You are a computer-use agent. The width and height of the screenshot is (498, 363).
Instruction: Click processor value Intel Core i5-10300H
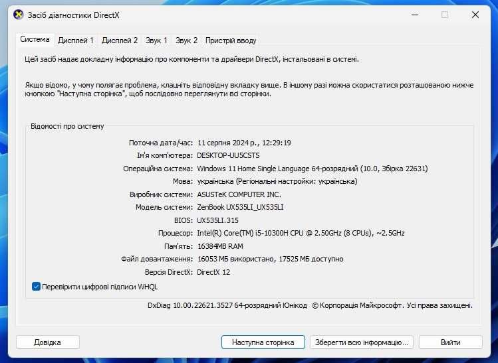(301, 233)
